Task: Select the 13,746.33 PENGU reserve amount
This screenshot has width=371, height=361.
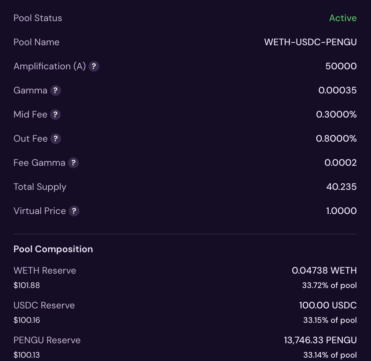Action: (320, 340)
